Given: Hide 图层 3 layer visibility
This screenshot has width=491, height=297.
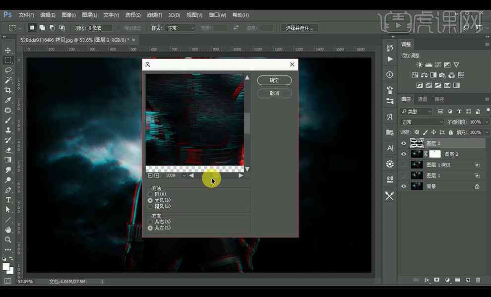Looking at the screenshot, I should click(404, 143).
